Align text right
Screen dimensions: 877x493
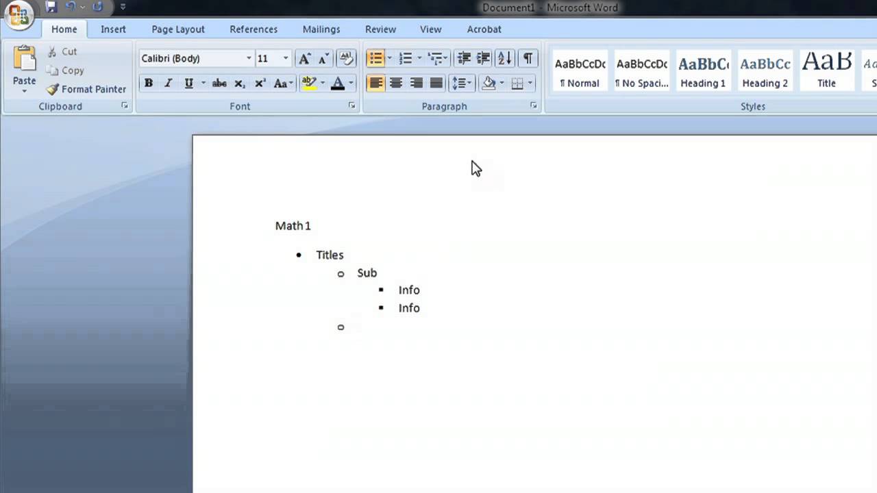(x=416, y=84)
